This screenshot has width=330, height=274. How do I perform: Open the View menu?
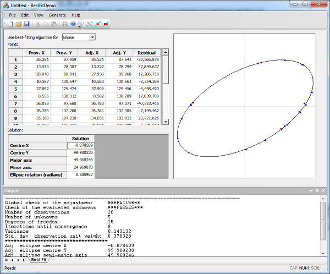tap(38, 15)
